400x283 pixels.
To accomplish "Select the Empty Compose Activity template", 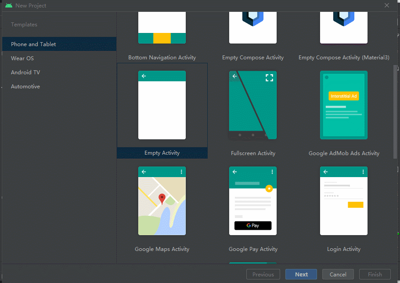I will [253, 28].
